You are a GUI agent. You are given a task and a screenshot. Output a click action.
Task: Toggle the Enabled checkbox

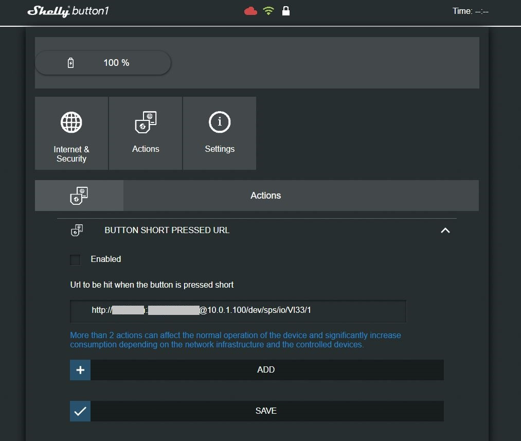(75, 259)
